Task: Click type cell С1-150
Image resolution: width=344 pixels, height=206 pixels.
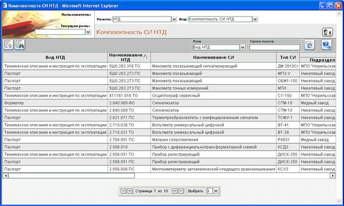Action: pos(288,96)
